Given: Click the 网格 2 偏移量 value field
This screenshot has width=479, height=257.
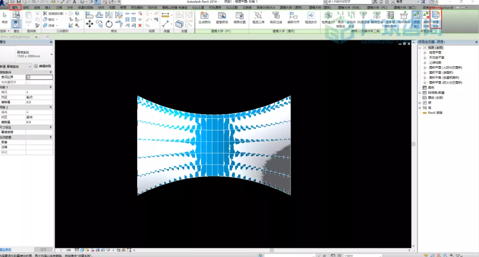Looking at the screenshot, I should [39, 122].
